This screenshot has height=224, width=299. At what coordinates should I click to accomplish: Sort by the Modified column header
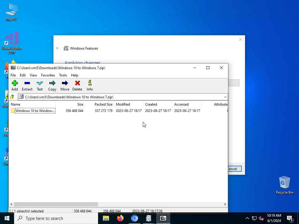coord(128,104)
